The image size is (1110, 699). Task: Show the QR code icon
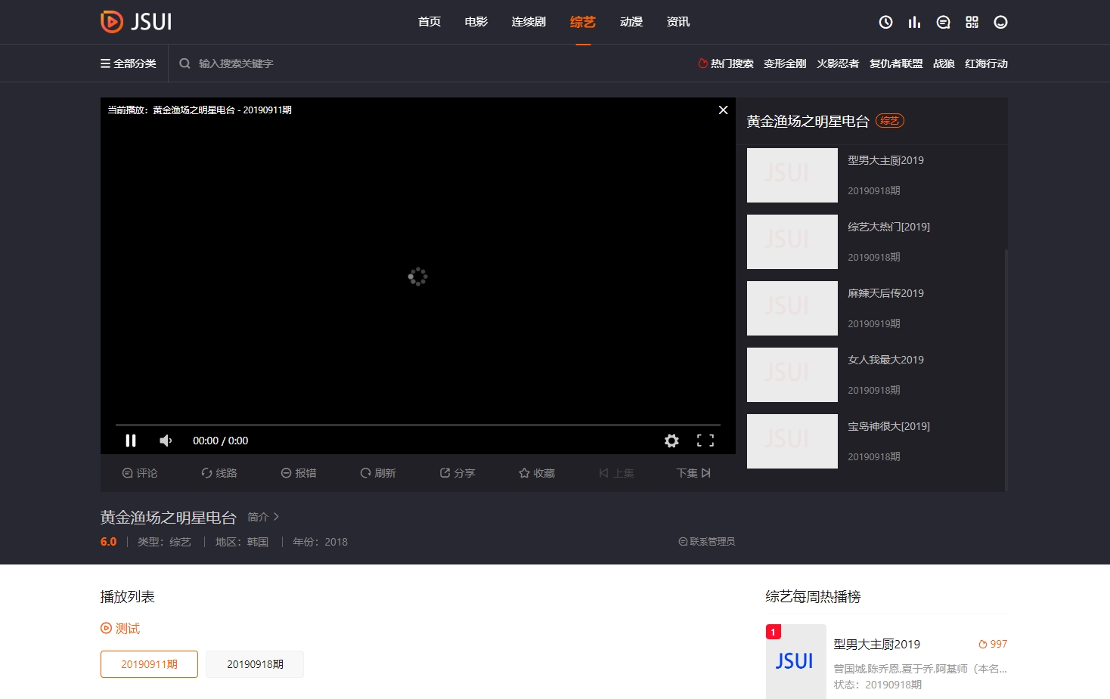(972, 22)
